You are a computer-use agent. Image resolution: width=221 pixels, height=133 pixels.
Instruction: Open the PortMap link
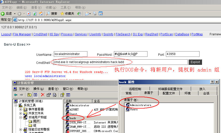click(x=197, y=34)
